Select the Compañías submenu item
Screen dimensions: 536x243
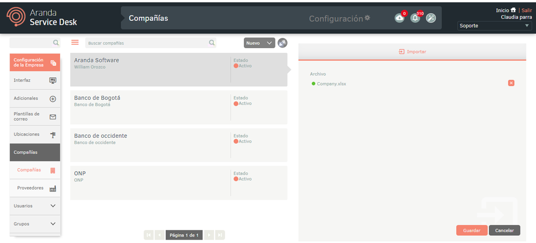coord(35,170)
